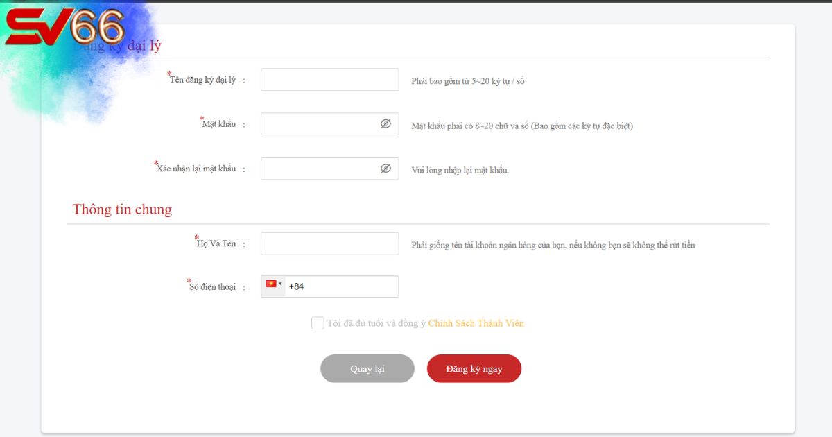Click the SV66 logo
The height and width of the screenshot is (437, 832).
pyautogui.click(x=66, y=29)
